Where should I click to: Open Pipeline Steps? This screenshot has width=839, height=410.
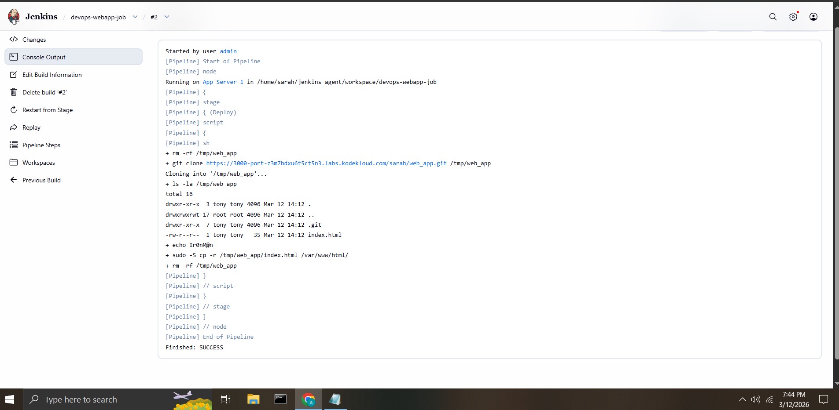74,145
